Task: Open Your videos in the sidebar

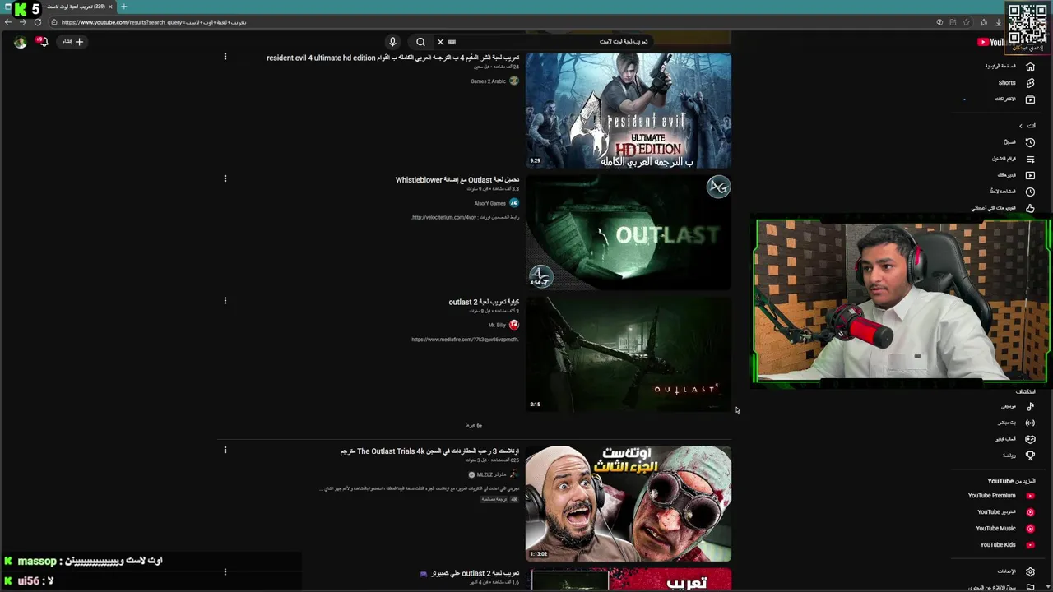Action: (x=1015, y=175)
